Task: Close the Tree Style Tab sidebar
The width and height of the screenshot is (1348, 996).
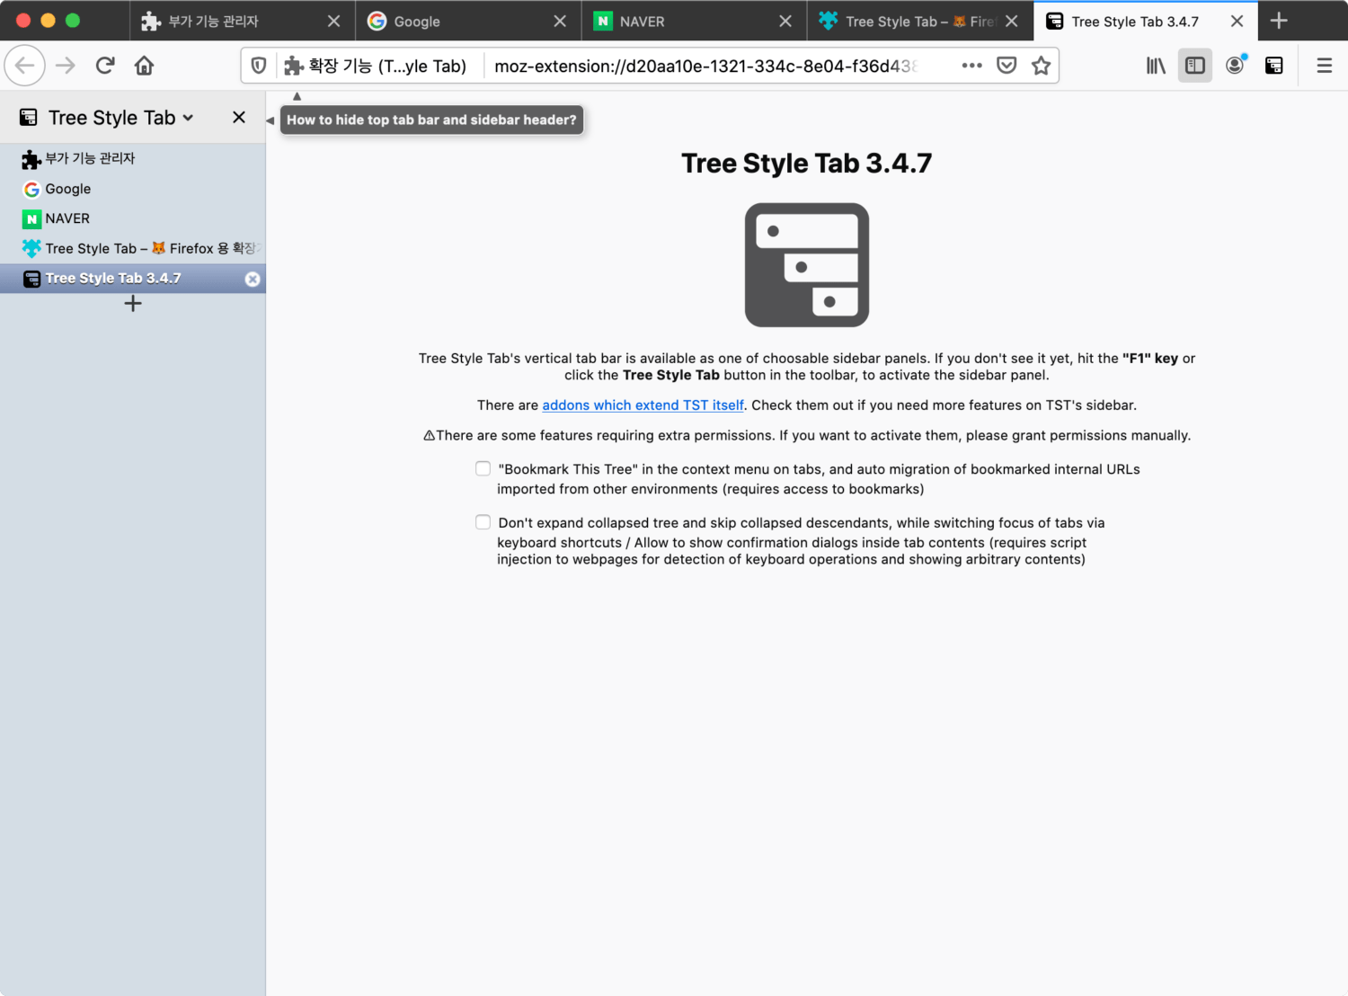Action: coord(239,118)
